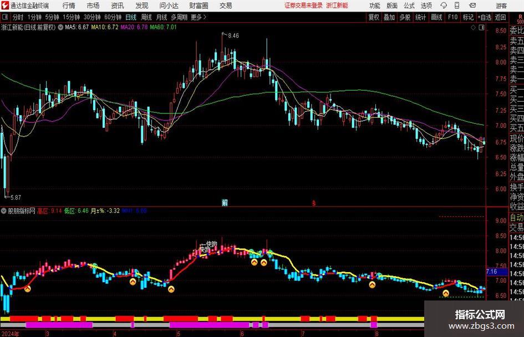This screenshot has height=337, width=524.
Task: Click the diamond icon above the chart
Action: tap(473, 28)
